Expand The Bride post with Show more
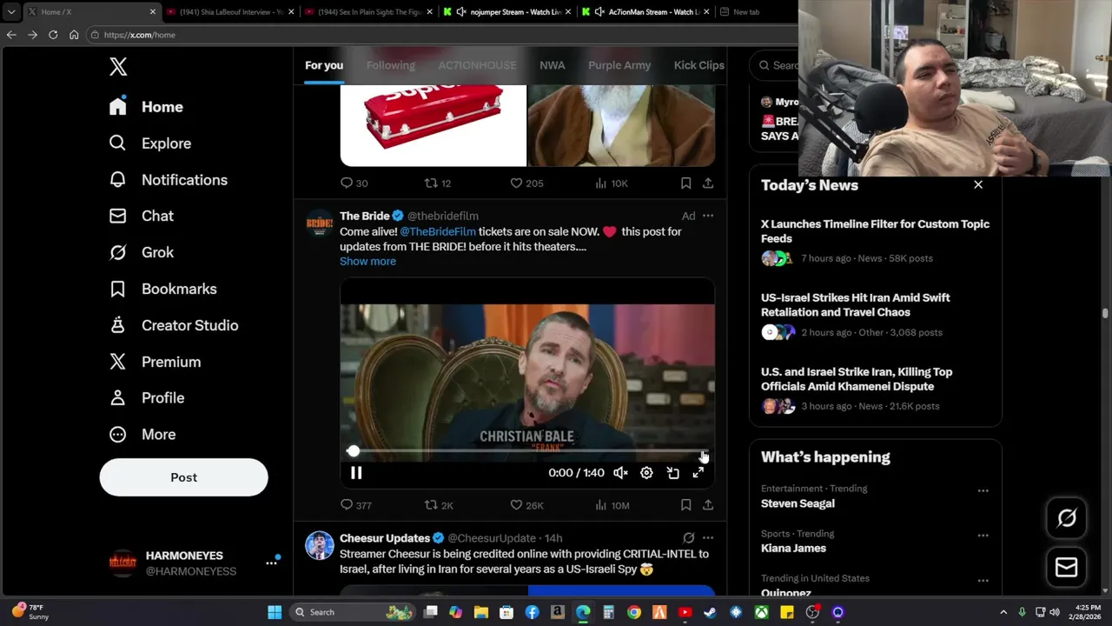 (367, 261)
